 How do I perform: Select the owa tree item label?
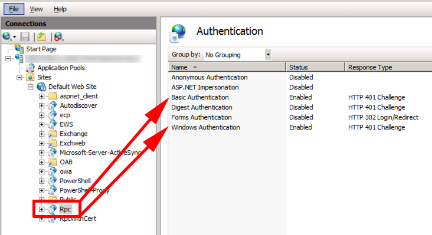(x=66, y=172)
